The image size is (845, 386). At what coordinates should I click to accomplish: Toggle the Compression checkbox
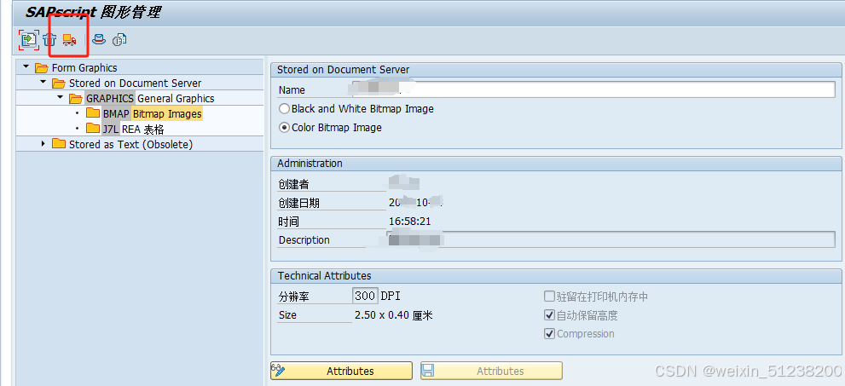click(549, 334)
